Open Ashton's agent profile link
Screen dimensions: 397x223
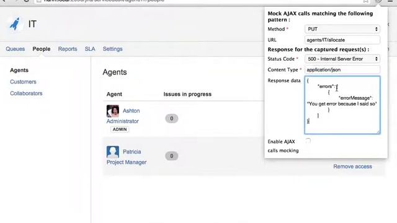point(131,111)
